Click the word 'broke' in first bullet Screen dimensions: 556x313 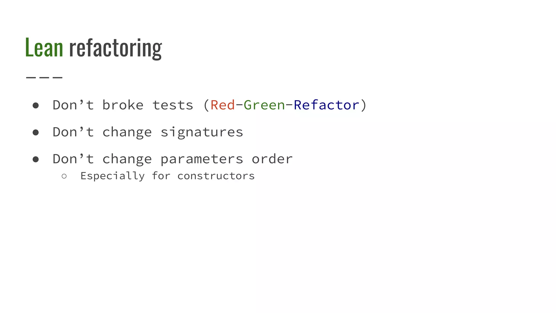point(123,105)
